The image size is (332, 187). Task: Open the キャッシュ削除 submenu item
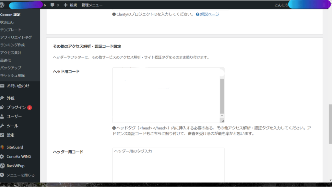tap(13, 75)
